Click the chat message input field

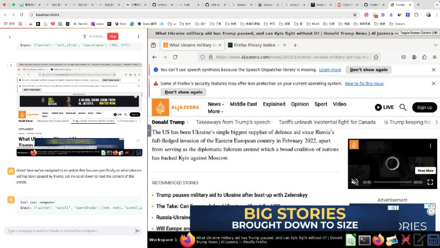70,231
